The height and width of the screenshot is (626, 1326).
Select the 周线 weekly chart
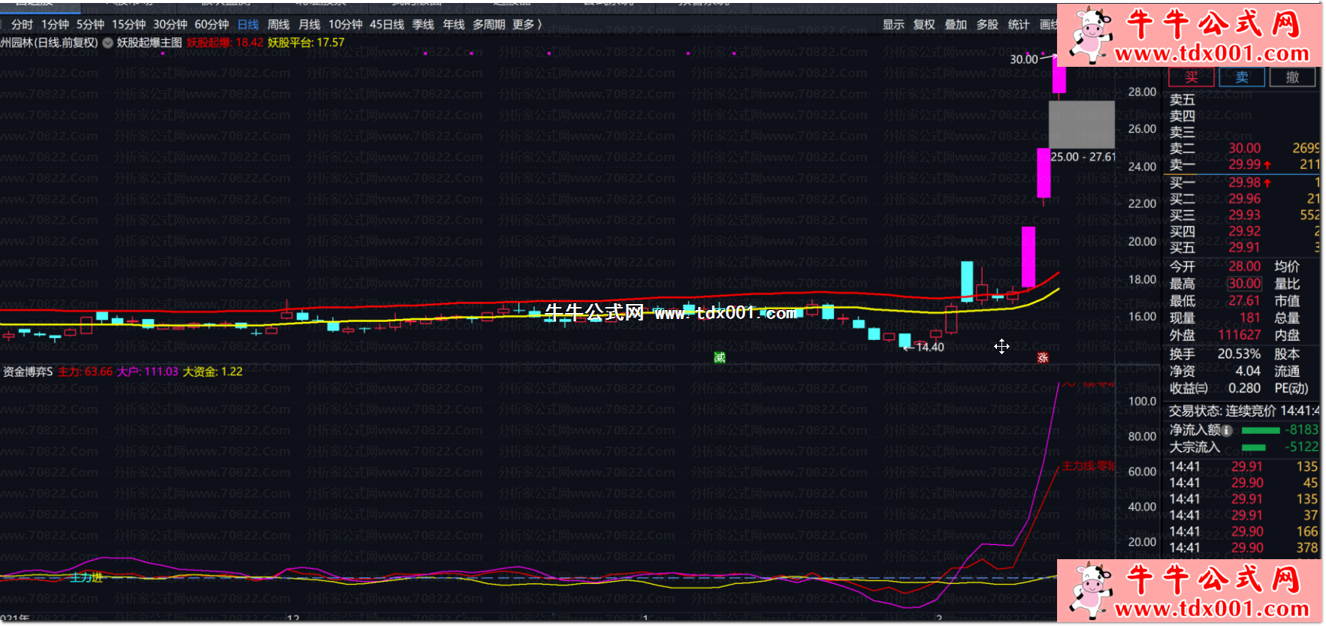pos(278,25)
